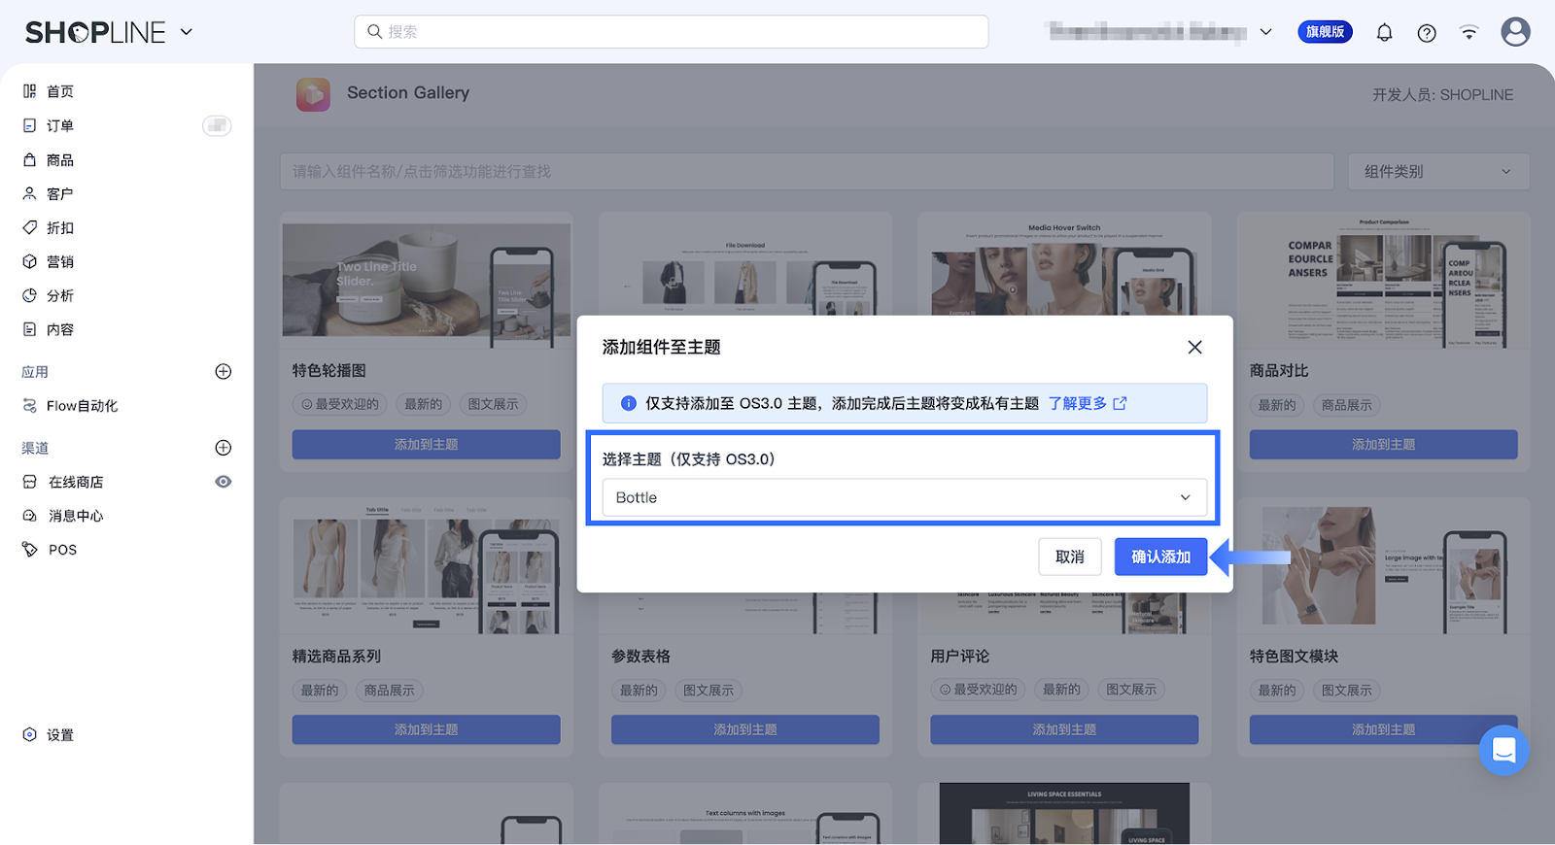Click 图文展示 tag under 特色轮播图
The image size is (1555, 845).
click(493, 404)
